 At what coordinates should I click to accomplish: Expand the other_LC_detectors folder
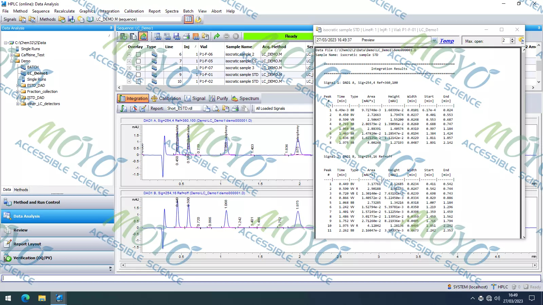point(18,104)
